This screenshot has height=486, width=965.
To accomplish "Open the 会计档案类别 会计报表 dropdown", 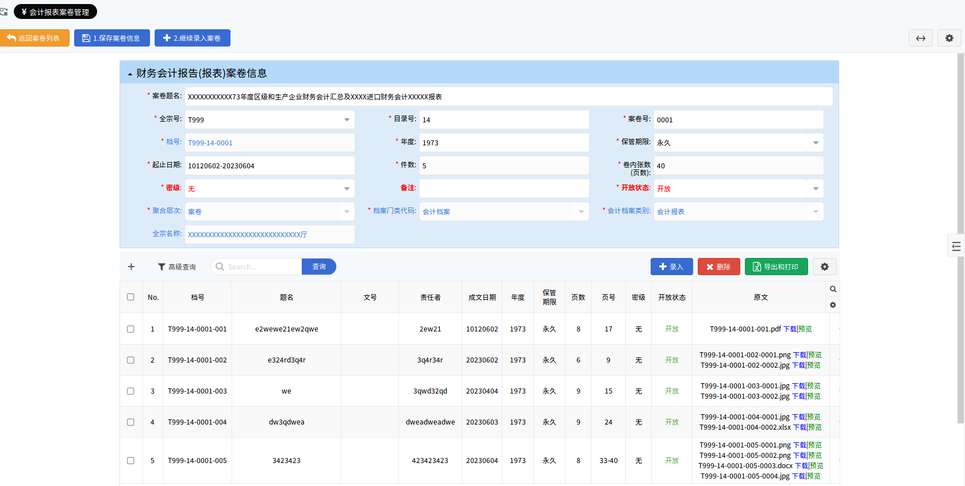I will click(816, 211).
